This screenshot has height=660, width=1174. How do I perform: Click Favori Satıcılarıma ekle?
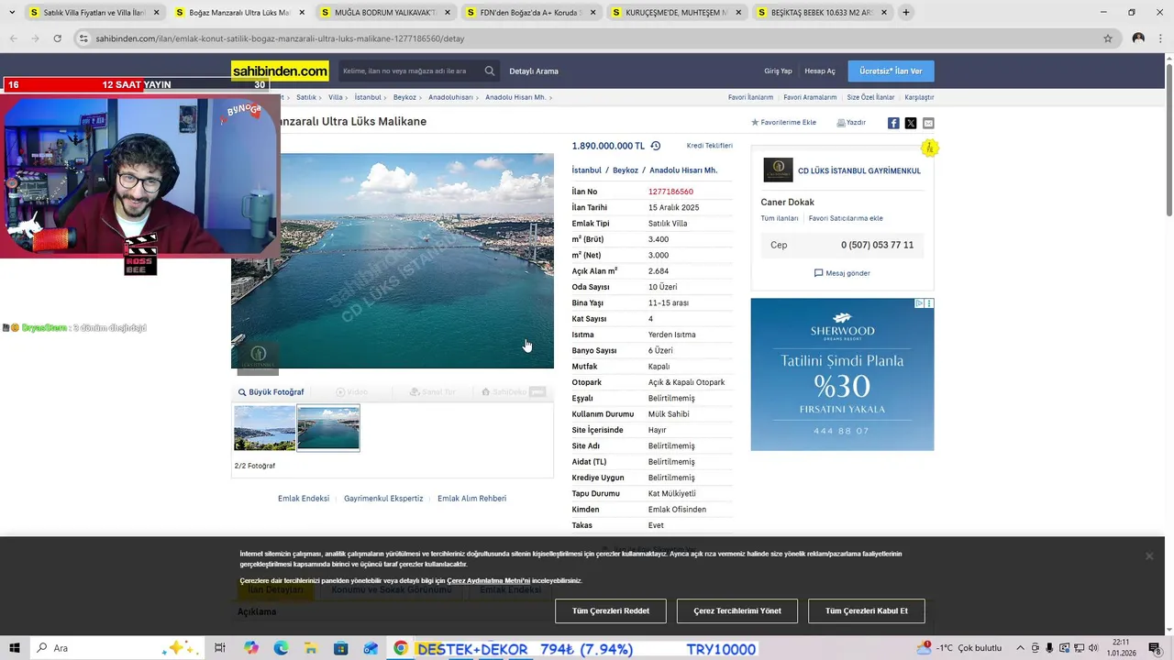[846, 218]
